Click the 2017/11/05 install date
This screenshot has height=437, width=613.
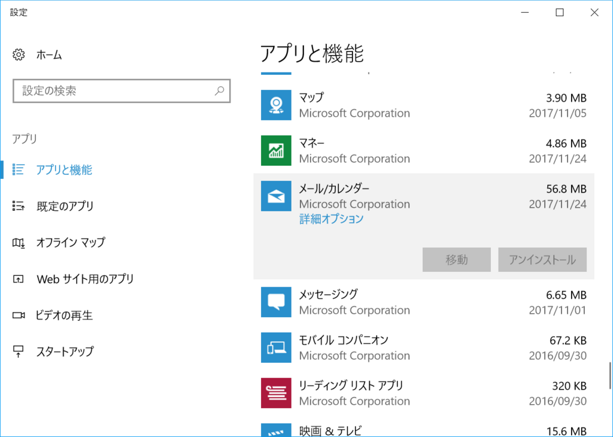[x=557, y=113]
